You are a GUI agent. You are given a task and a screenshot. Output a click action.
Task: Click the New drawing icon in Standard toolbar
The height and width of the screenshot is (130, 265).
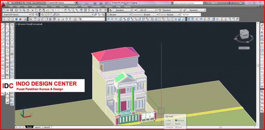[x=4, y=10]
